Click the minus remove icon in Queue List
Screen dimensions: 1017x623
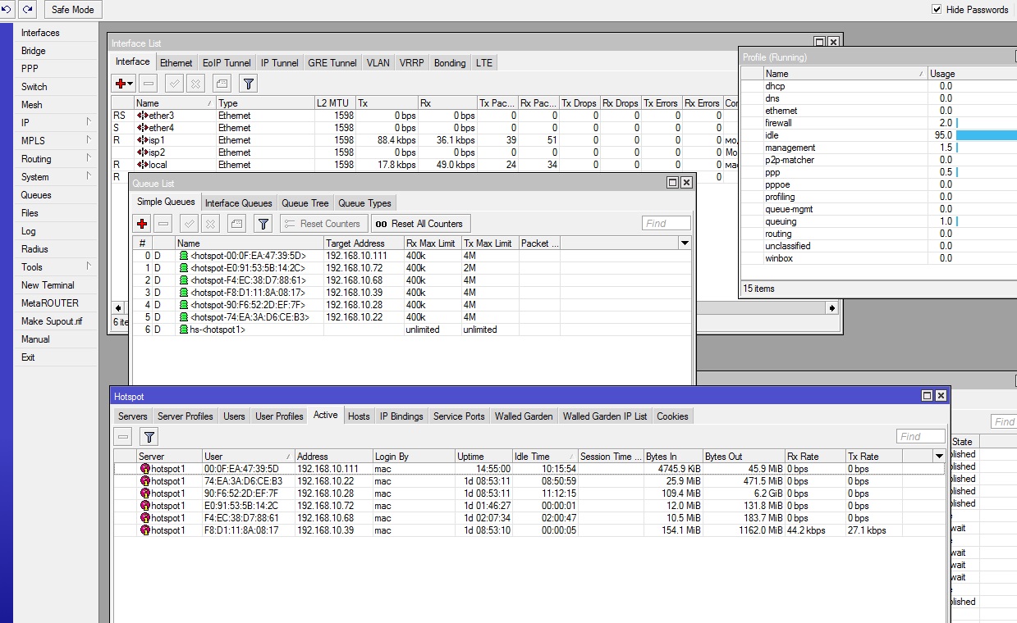point(163,224)
